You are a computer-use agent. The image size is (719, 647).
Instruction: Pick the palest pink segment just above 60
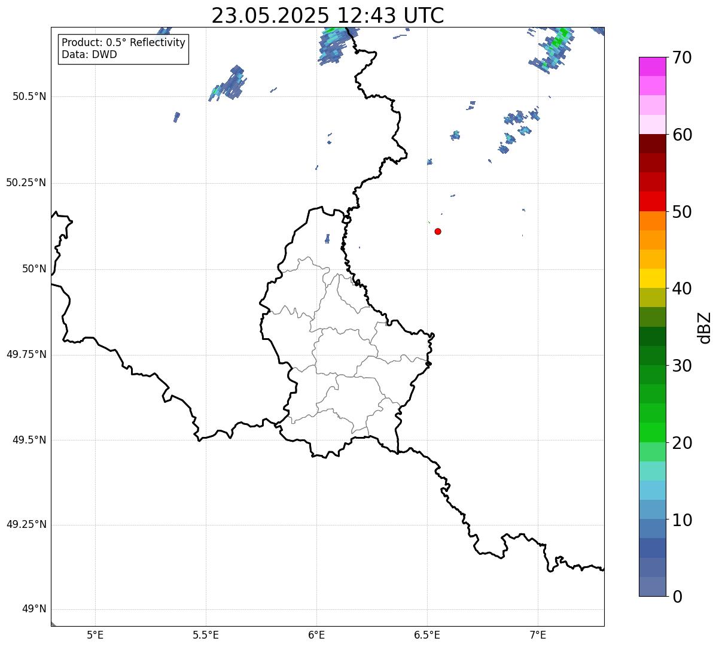click(652, 124)
